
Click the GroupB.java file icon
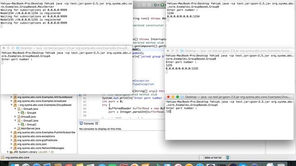pos(19,117)
